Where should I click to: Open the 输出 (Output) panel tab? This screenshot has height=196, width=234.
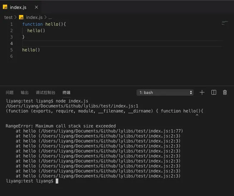pyautogui.click(x=25, y=92)
